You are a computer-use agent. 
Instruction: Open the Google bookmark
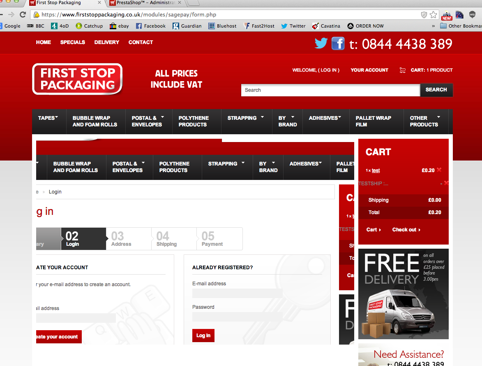10,26
